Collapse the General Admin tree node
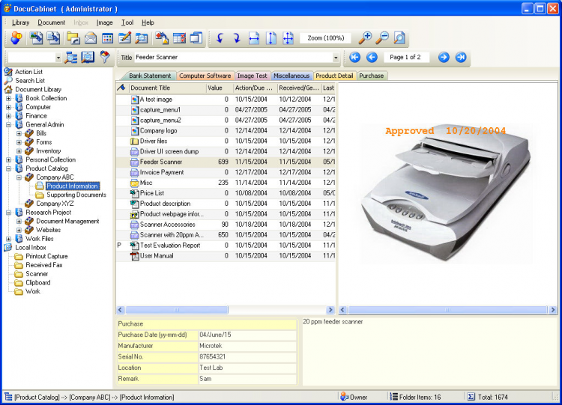 pos(9,124)
